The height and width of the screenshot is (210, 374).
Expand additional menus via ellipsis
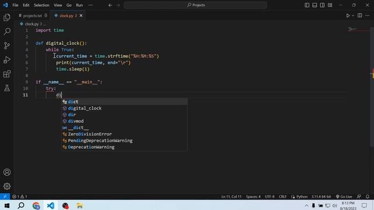click(91, 5)
